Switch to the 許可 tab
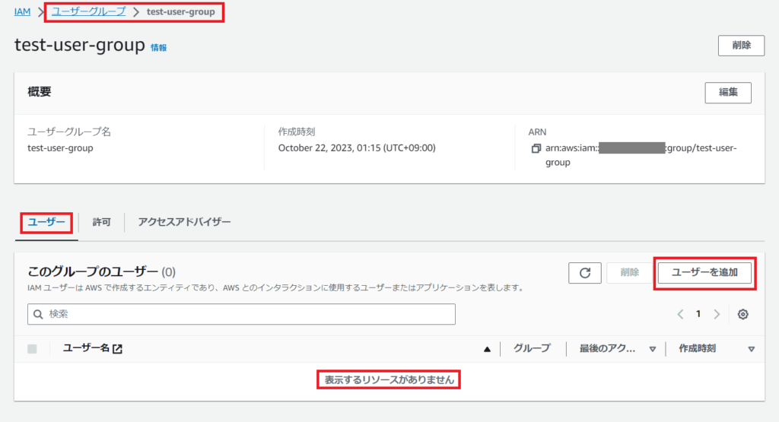The width and height of the screenshot is (779, 422). coord(101,222)
